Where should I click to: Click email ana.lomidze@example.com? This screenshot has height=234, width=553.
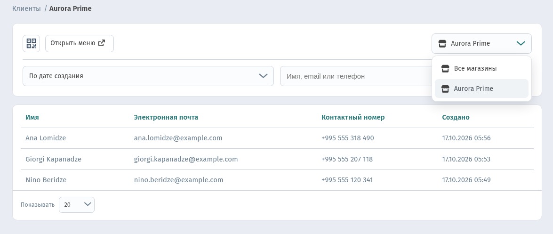pyautogui.click(x=178, y=138)
